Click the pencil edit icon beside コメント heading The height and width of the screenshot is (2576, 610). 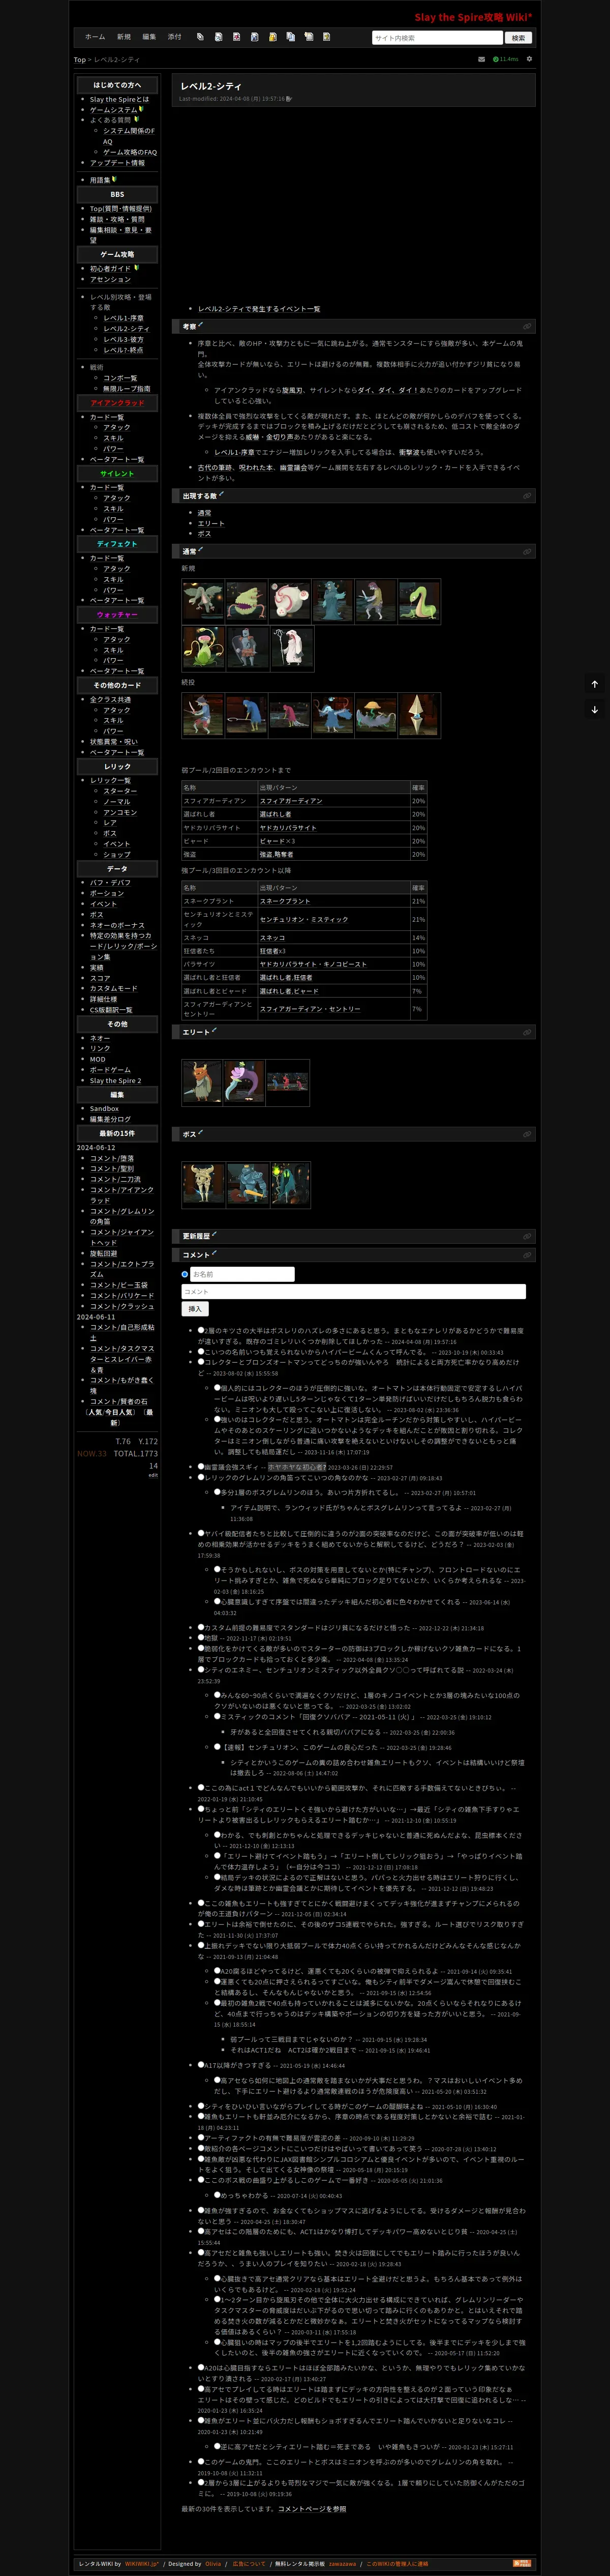point(214,1252)
